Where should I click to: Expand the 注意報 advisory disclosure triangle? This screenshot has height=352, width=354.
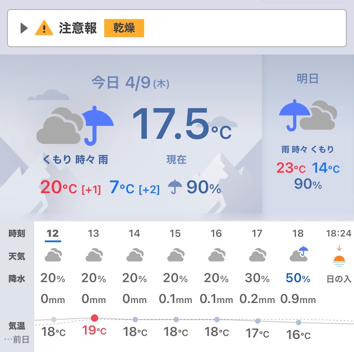click(x=24, y=28)
